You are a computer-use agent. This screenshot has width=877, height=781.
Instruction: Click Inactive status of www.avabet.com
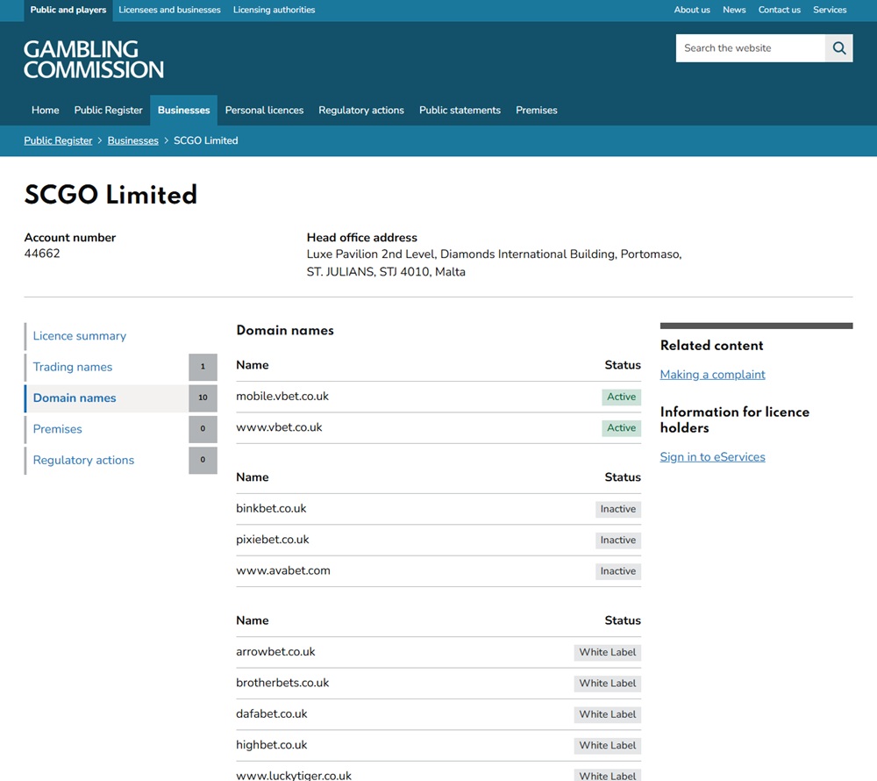618,571
